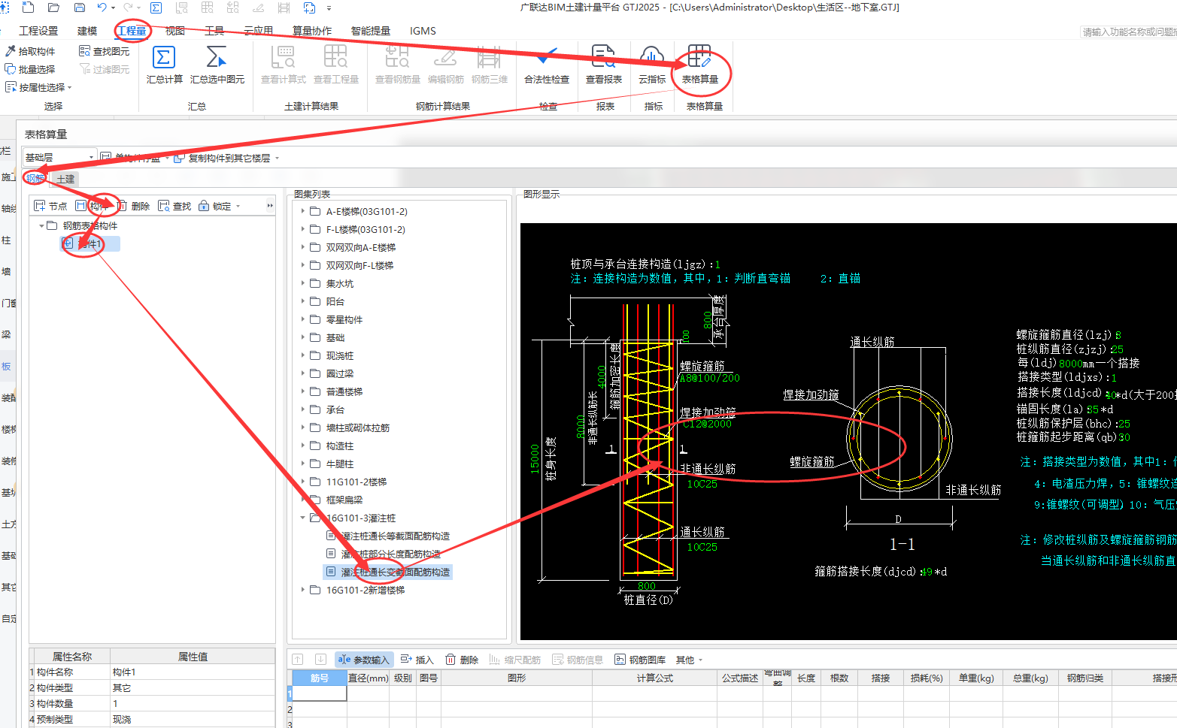1177x728 pixels.
Task: Activate 批量选择 batch selection
Action: tap(30, 69)
